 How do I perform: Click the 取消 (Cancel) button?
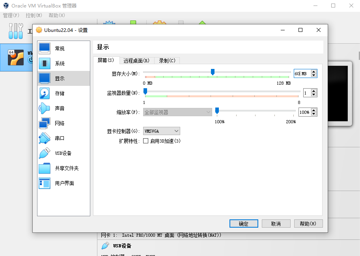tap(276, 224)
